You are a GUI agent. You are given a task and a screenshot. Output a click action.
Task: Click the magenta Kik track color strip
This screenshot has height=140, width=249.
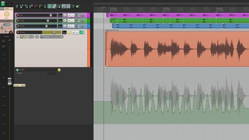[x=89, y=15]
